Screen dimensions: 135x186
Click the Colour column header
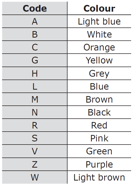pyautogui.click(x=99, y=8)
